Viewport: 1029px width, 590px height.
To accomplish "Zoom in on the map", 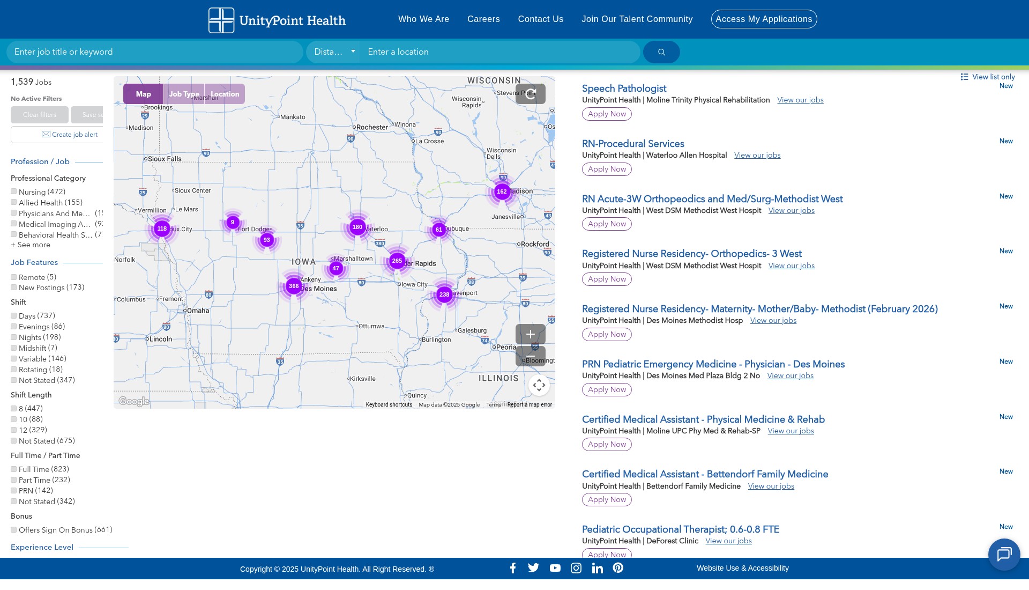I will coord(531,334).
